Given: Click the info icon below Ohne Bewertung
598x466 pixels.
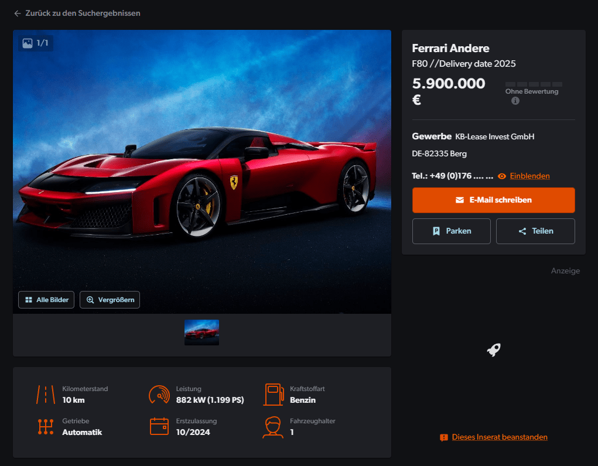Looking at the screenshot, I should [x=515, y=101].
